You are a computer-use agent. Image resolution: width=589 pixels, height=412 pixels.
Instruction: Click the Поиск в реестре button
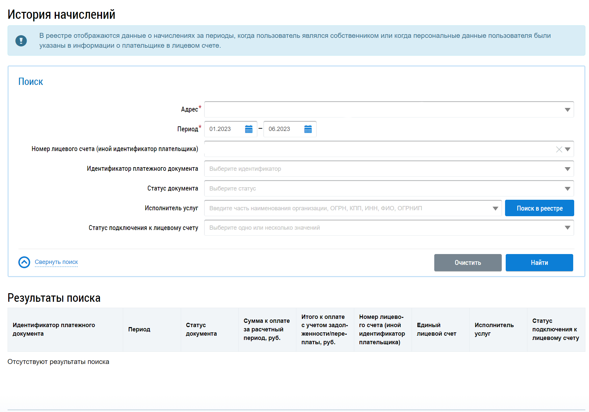[x=539, y=208]
